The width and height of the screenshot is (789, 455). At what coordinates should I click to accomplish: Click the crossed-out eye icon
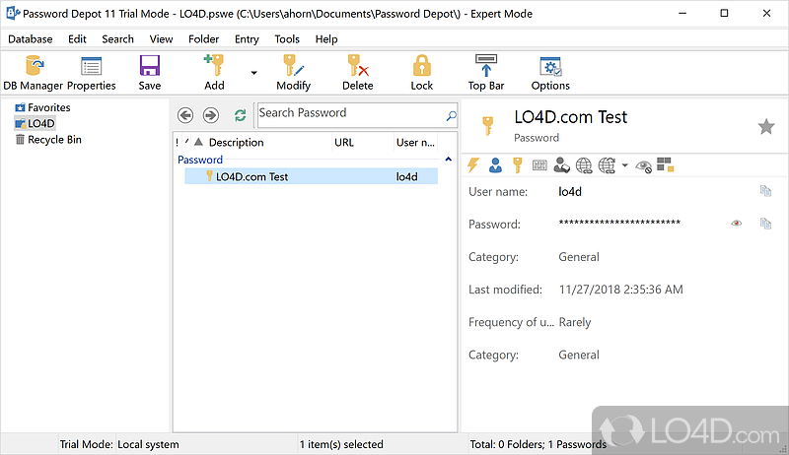point(644,166)
